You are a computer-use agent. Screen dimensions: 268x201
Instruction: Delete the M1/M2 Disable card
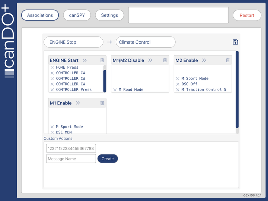(x=165, y=60)
